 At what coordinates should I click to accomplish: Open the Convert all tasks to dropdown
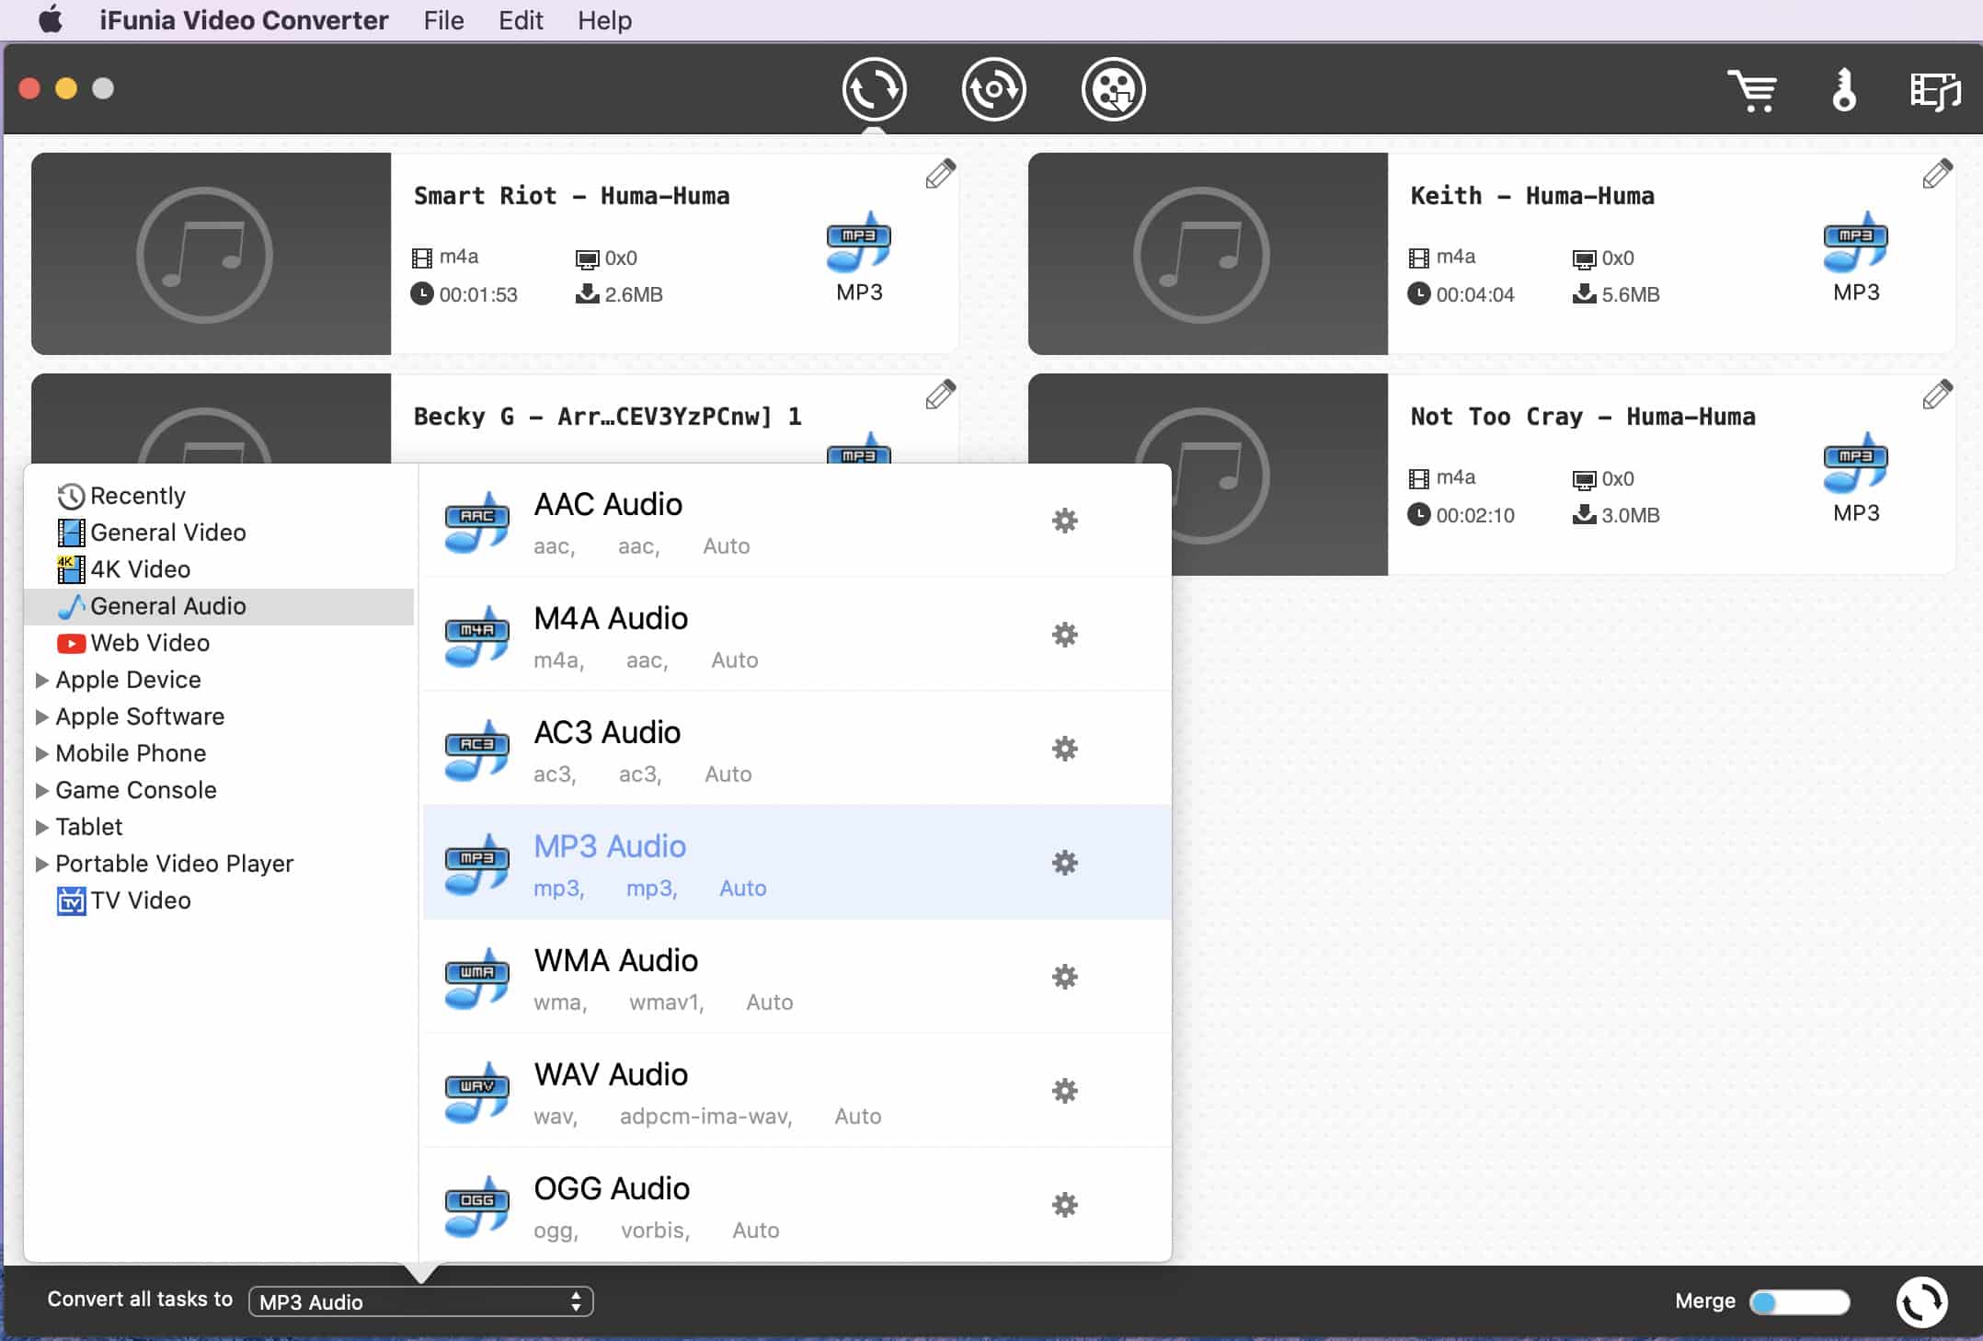(x=420, y=1301)
